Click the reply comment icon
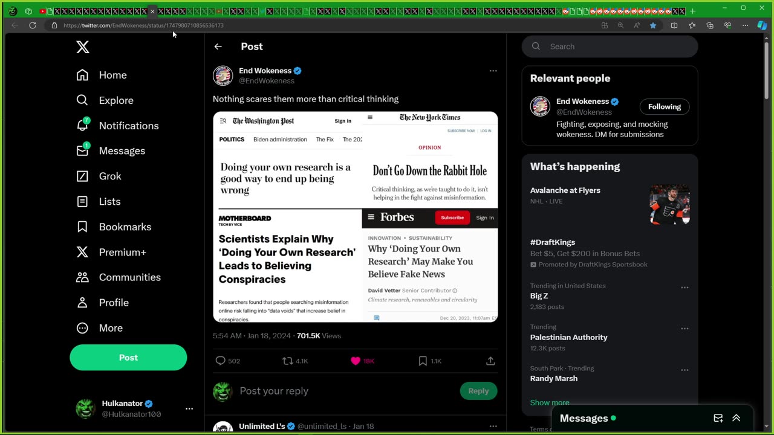The width and height of the screenshot is (774, 435). pyautogui.click(x=221, y=361)
